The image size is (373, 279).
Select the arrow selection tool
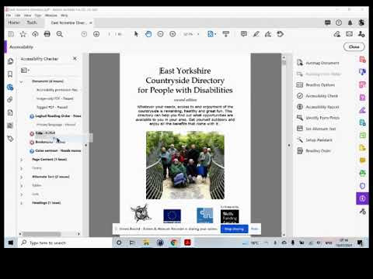[136, 34]
